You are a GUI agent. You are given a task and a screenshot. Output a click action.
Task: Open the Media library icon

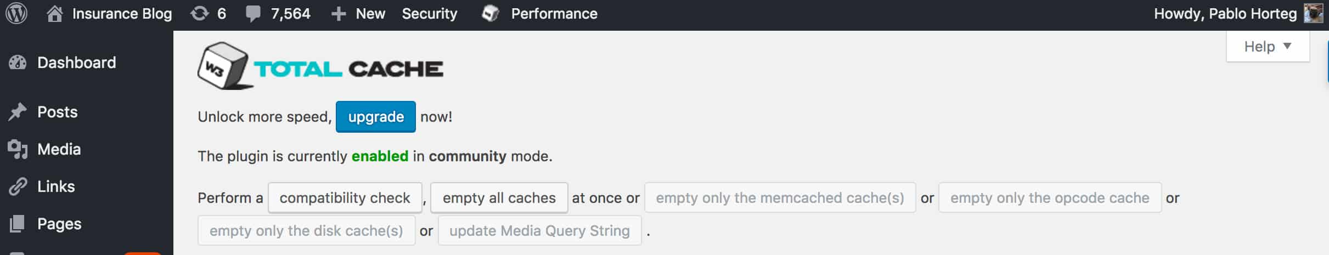coord(18,149)
